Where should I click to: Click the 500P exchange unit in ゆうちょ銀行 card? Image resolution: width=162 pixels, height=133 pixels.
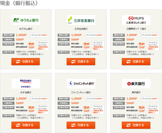coord(20,40)
